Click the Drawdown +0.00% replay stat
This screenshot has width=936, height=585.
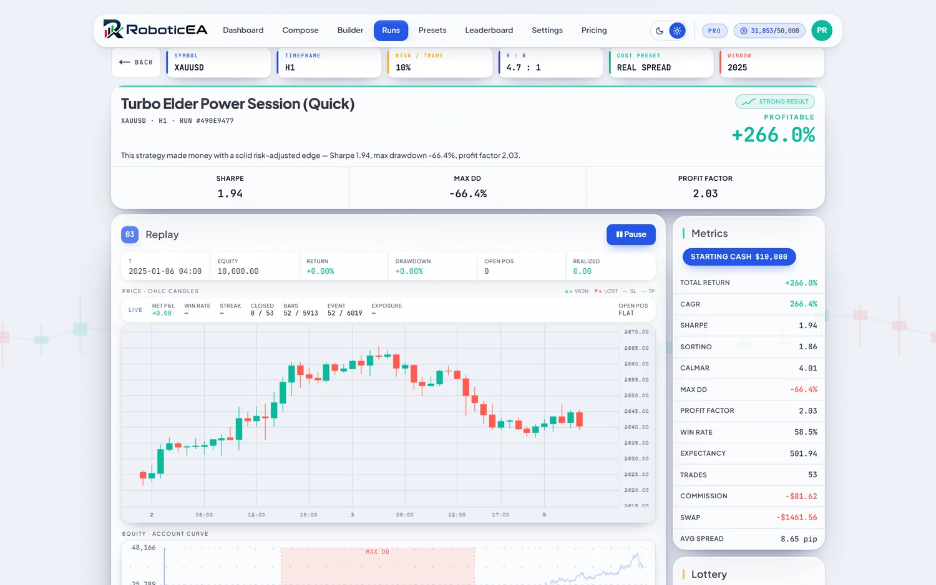[x=432, y=266]
